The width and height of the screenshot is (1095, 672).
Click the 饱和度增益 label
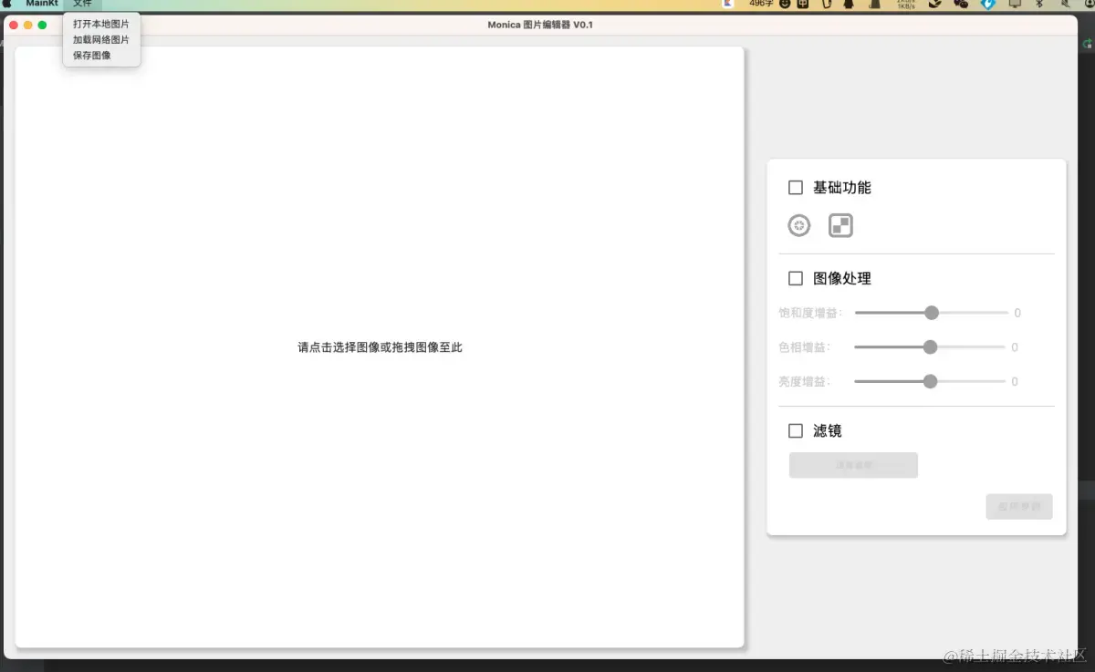coord(810,313)
